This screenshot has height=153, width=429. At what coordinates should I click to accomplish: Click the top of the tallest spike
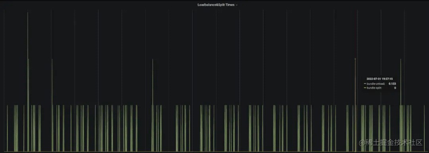point(28,12)
